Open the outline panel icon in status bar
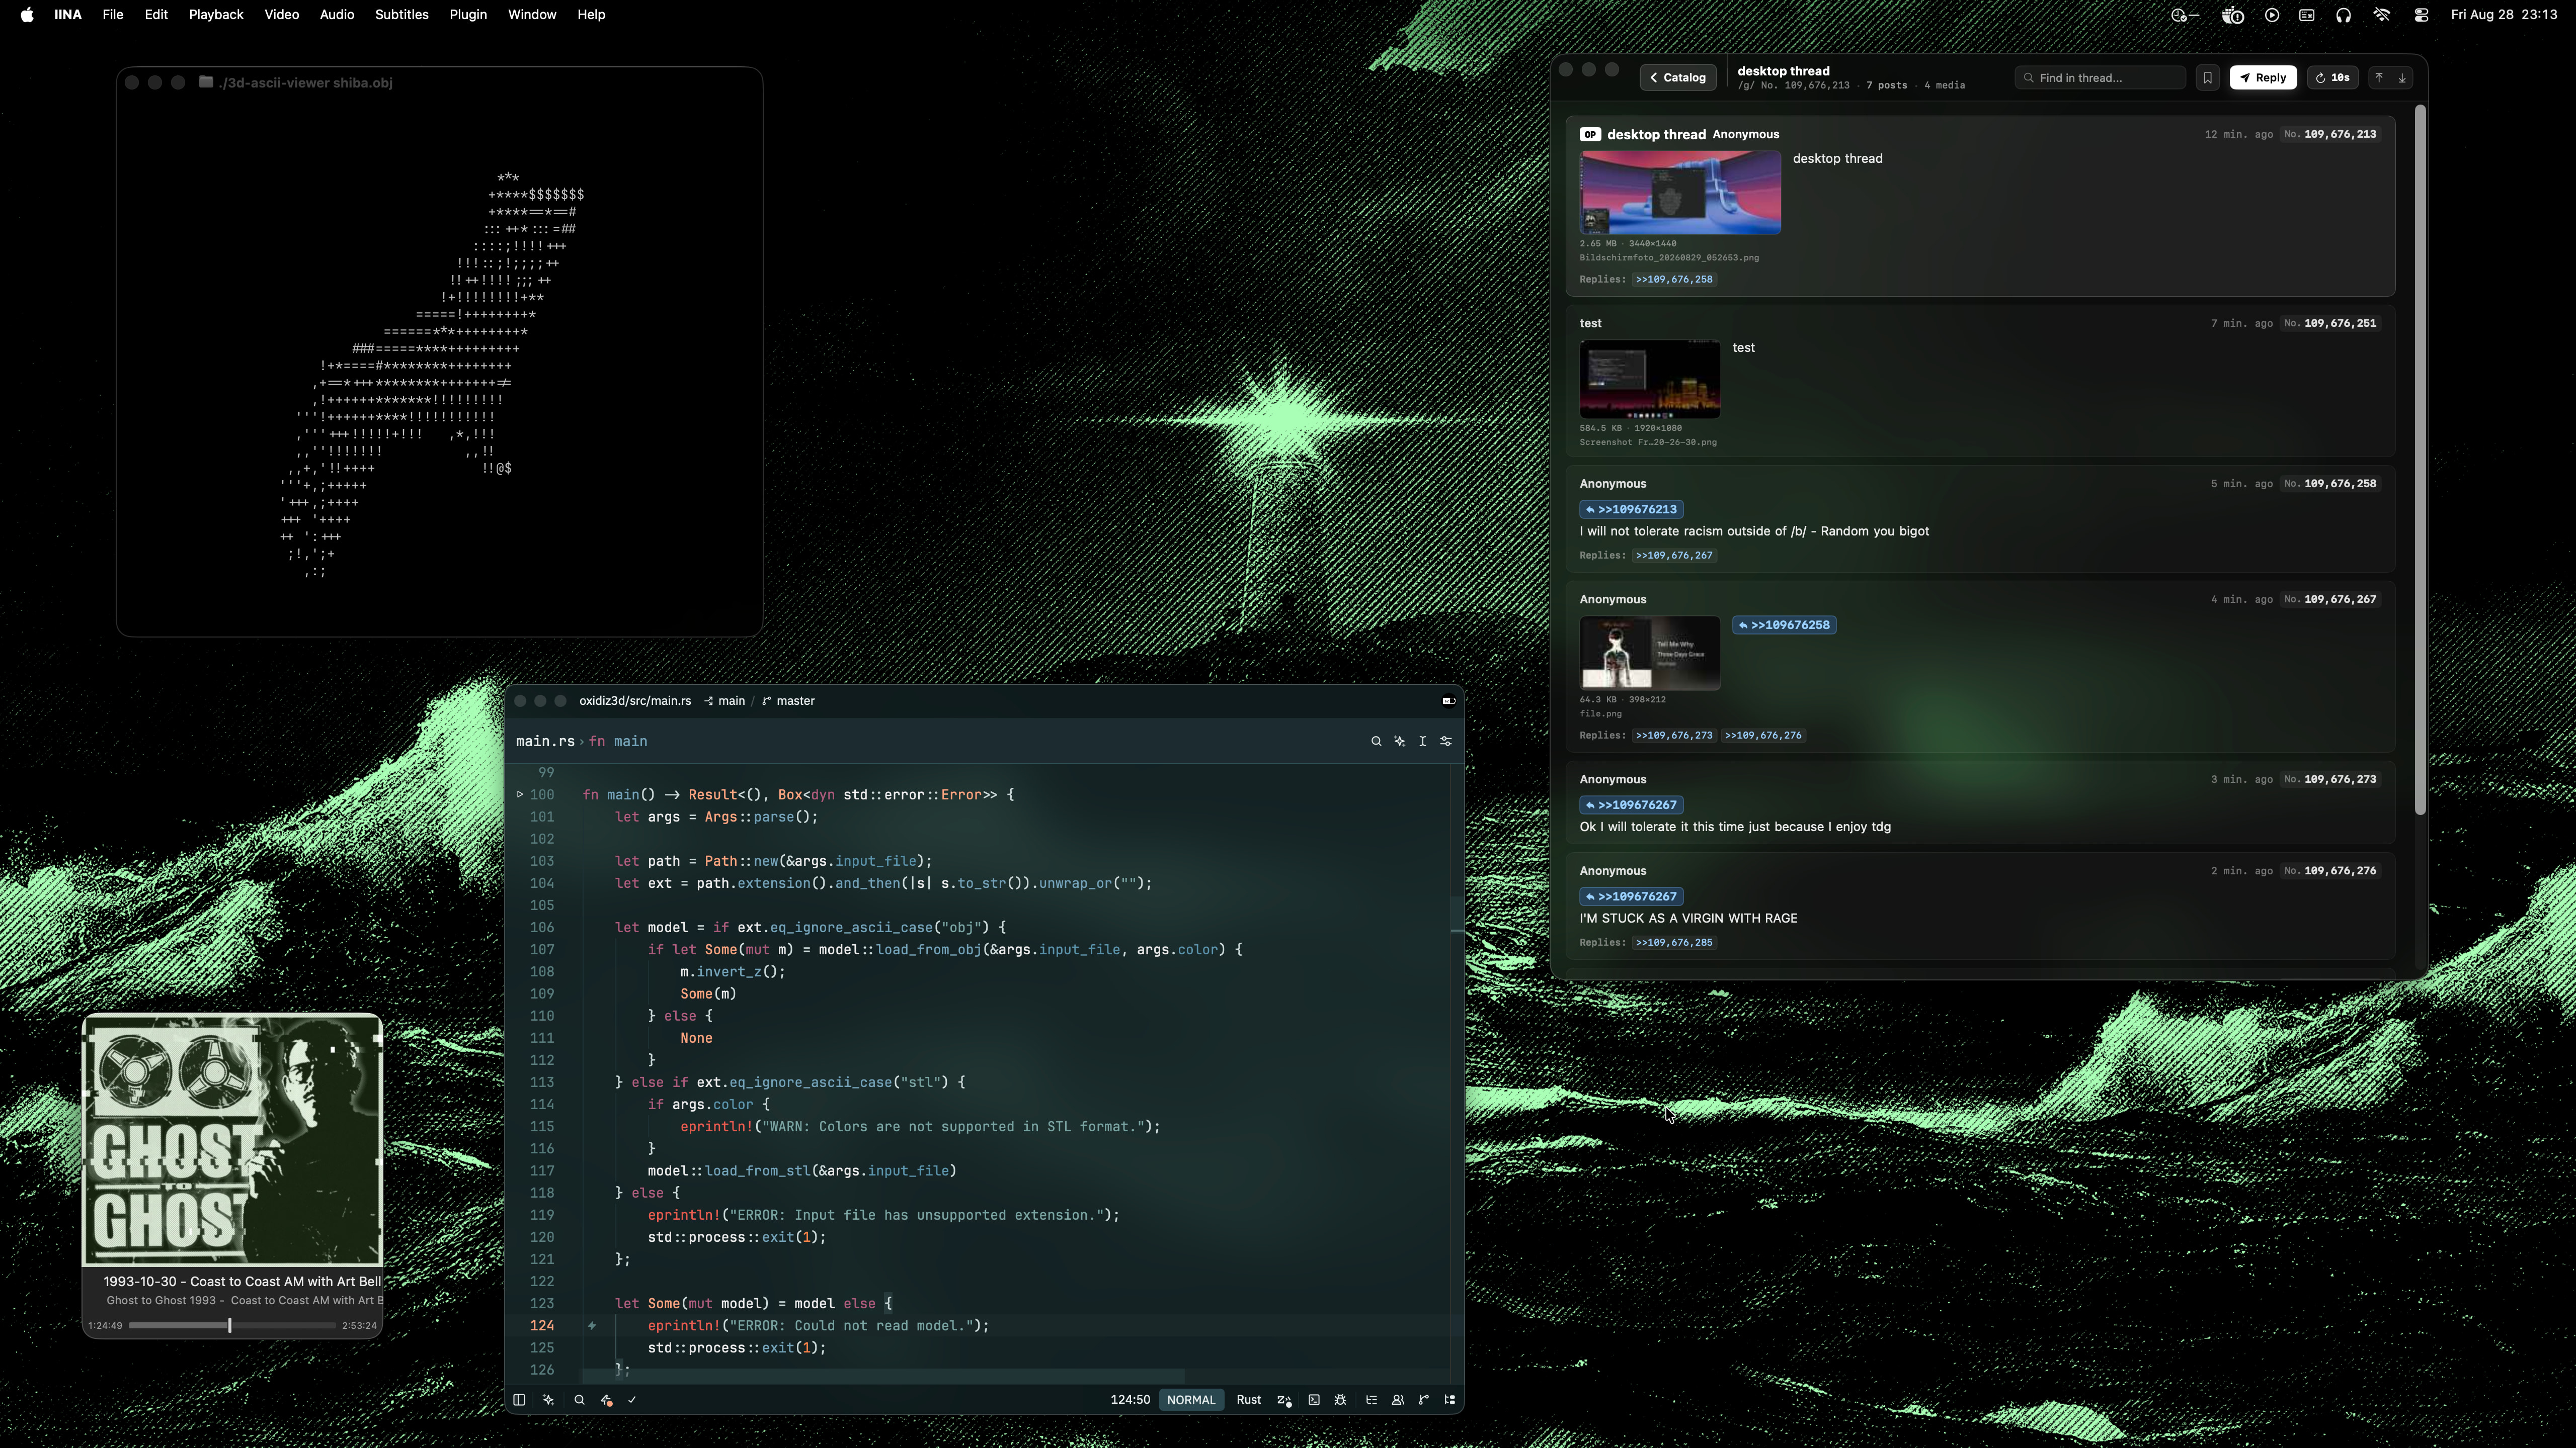 1372,1400
